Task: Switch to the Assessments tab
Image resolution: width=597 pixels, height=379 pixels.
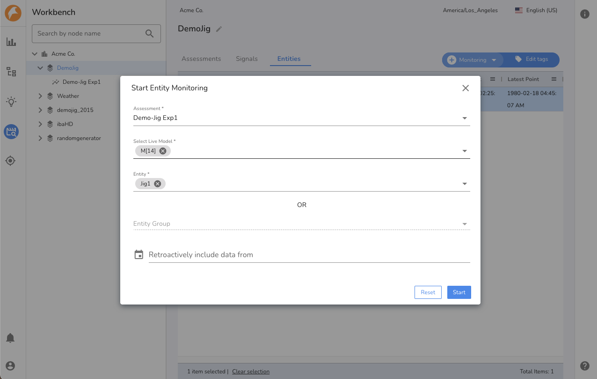Action: click(x=201, y=59)
